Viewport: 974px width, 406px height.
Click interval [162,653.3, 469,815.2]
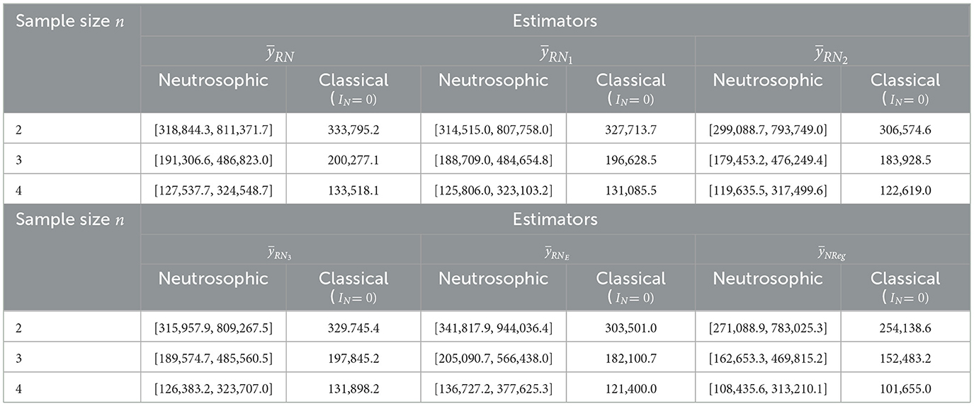[x=769, y=358]
